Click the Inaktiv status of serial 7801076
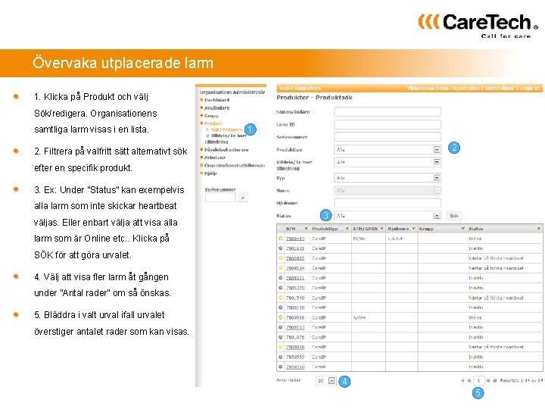The height and width of the screenshot is (409, 545). pyautogui.click(x=475, y=337)
